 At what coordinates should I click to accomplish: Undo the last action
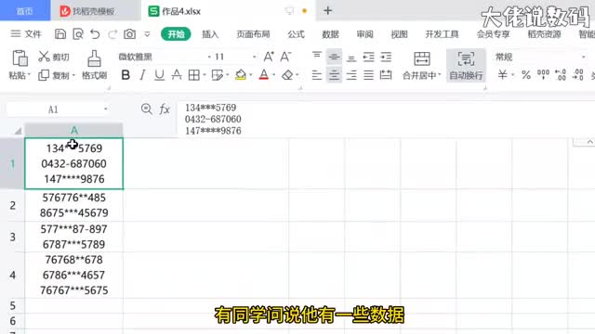click(x=95, y=34)
